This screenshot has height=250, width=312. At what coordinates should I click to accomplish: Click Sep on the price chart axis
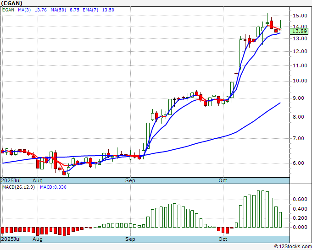click(130, 180)
